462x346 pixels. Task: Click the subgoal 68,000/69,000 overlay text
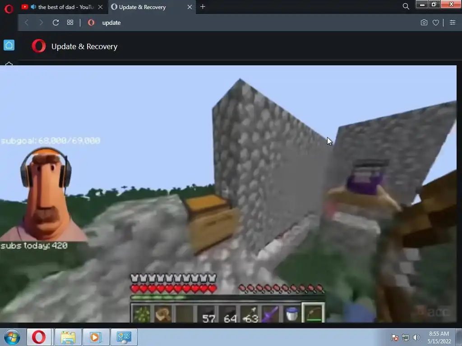pyautogui.click(x=51, y=141)
